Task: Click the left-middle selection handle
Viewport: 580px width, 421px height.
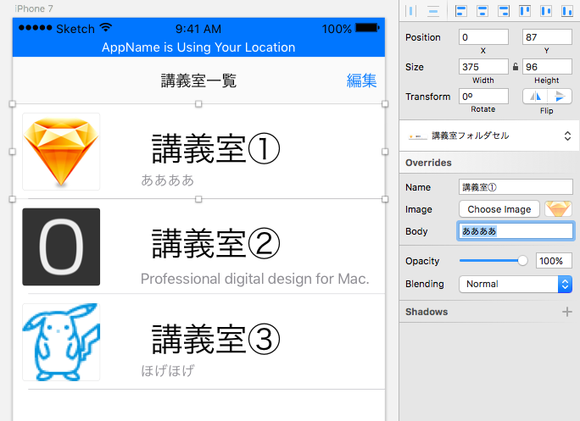Action: click(12, 152)
